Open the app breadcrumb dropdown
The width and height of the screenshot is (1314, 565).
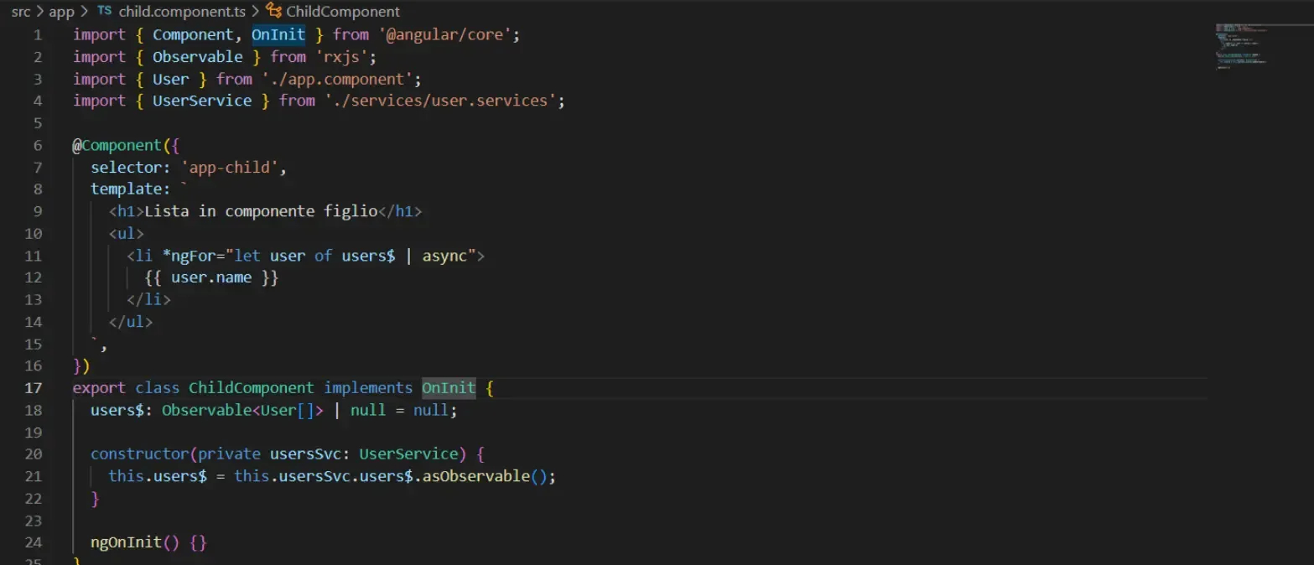click(60, 12)
